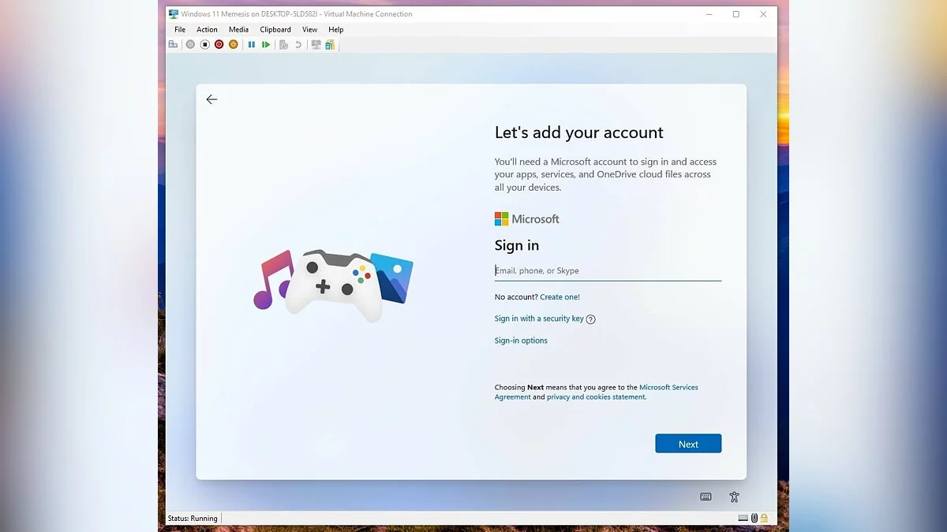Open the Media menu

pos(238,29)
